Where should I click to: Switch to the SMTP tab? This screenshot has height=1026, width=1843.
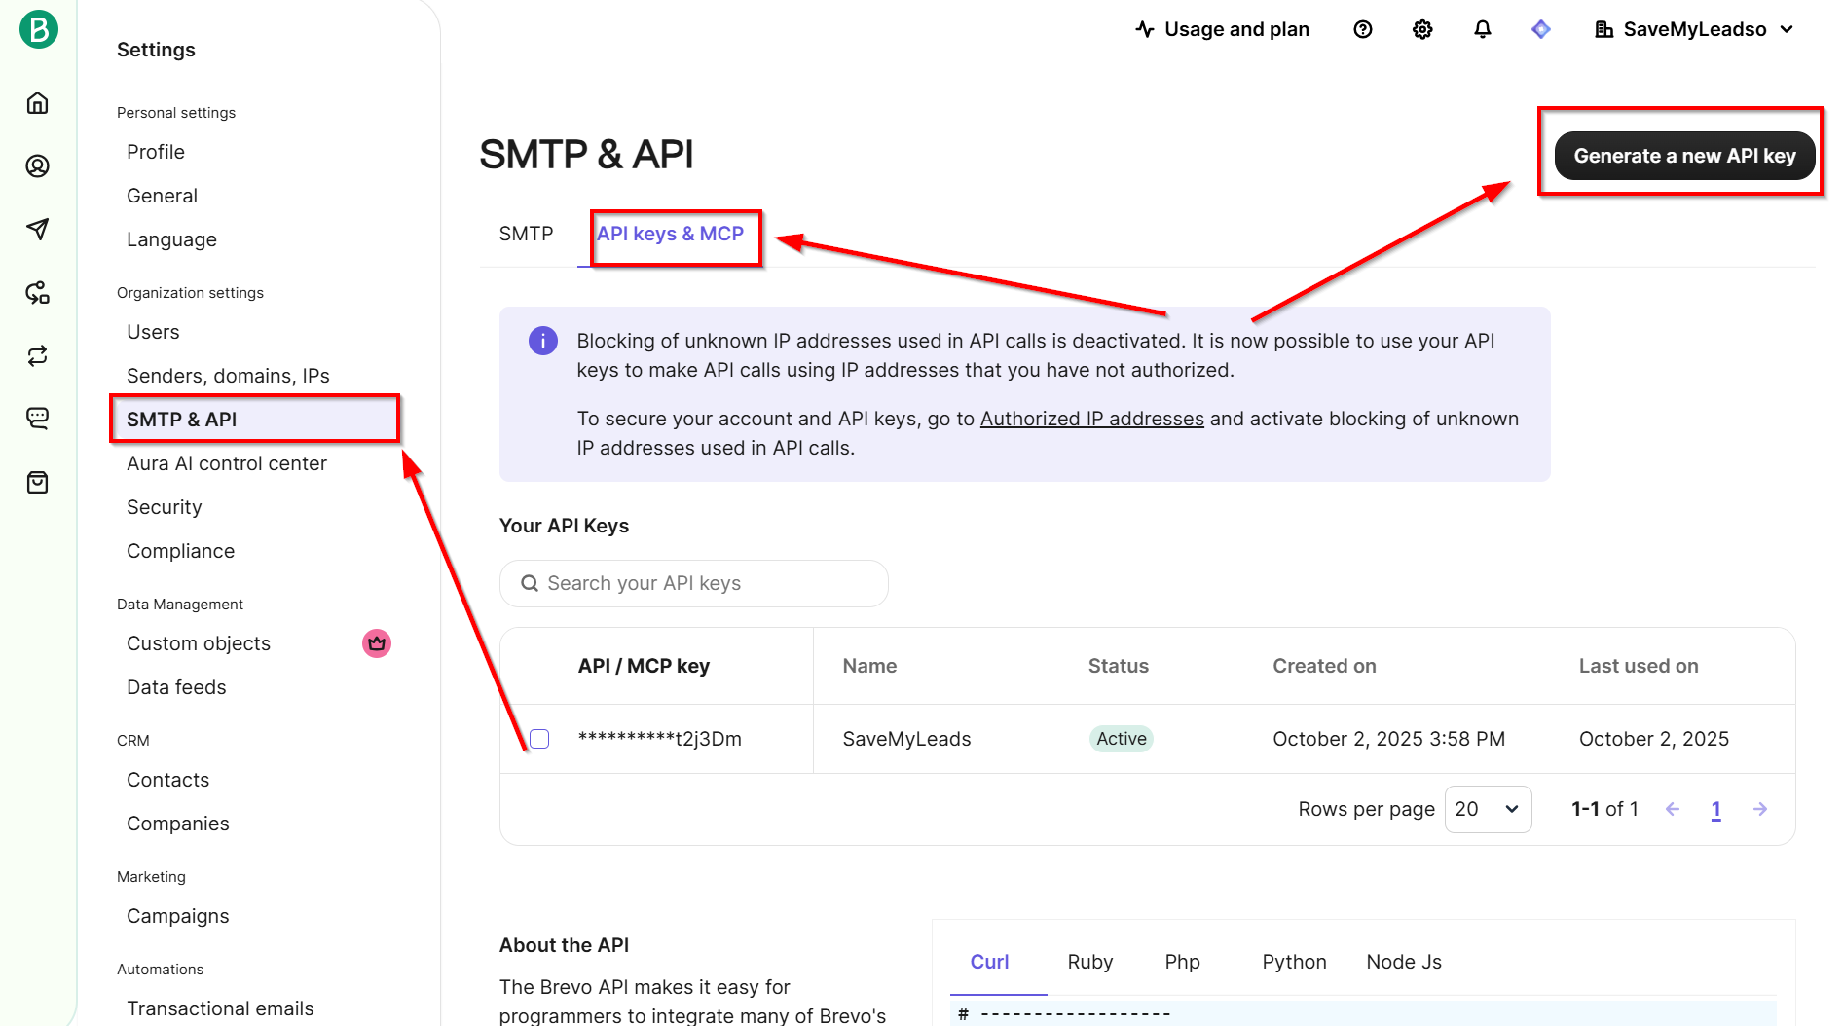[x=526, y=234]
